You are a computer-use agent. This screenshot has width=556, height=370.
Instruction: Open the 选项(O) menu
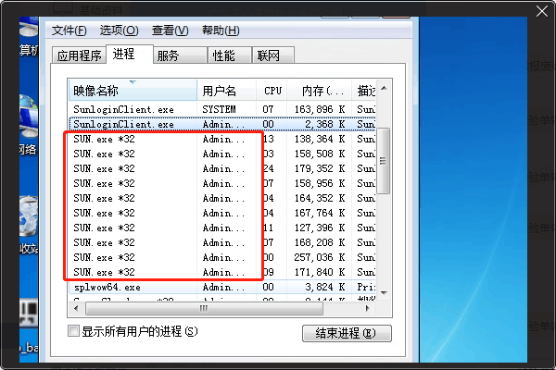pyautogui.click(x=119, y=31)
